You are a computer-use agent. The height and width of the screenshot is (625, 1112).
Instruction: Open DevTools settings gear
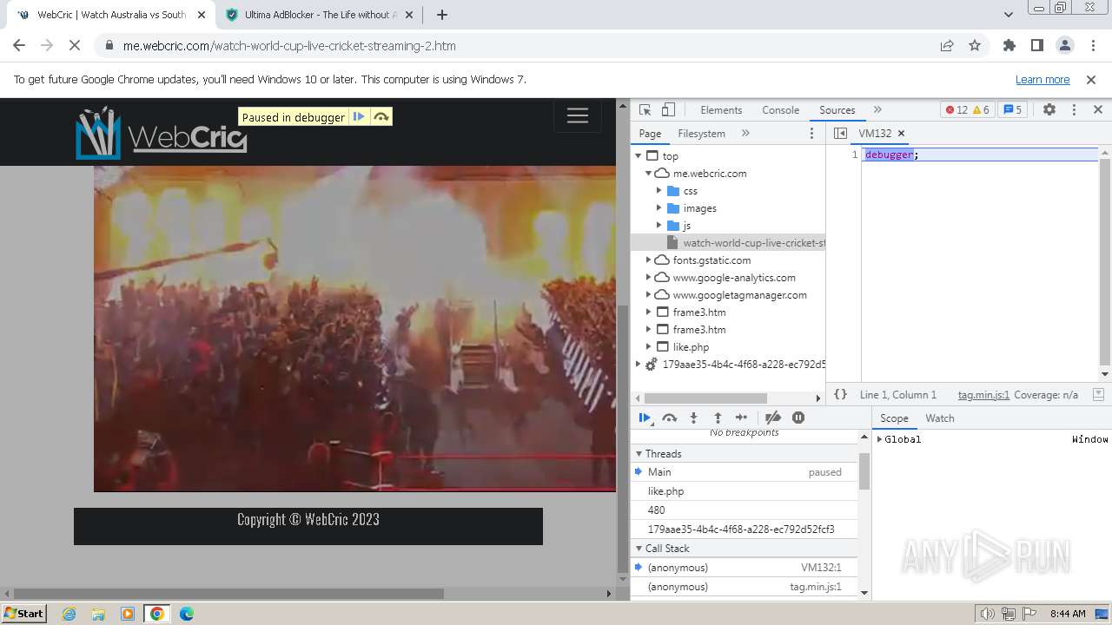(1049, 109)
